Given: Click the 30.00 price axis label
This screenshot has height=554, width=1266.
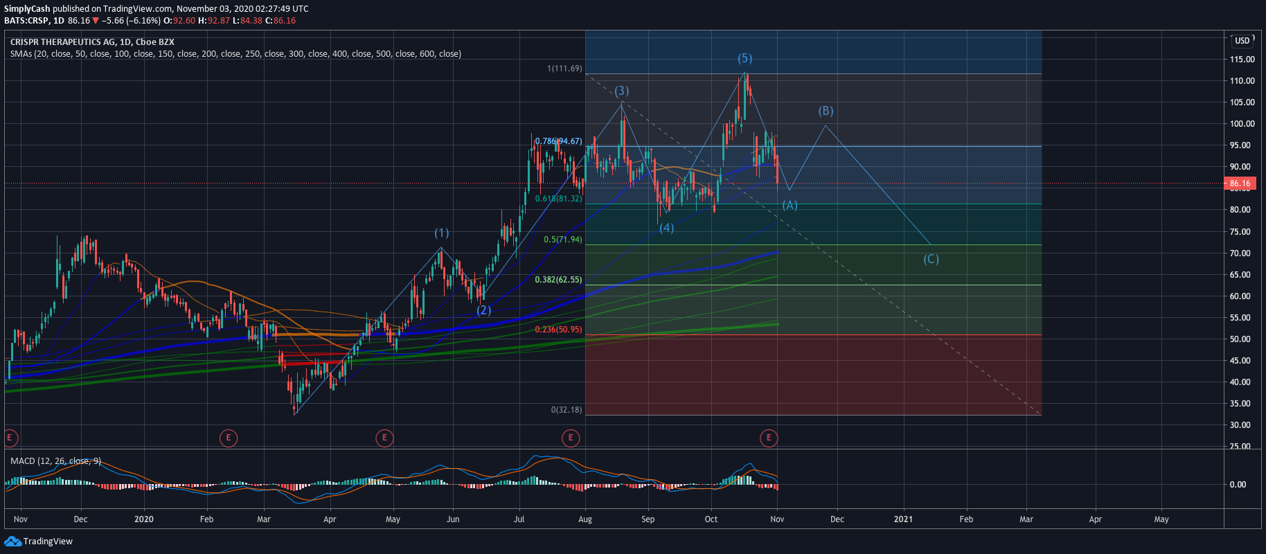Looking at the screenshot, I should click(x=1240, y=425).
